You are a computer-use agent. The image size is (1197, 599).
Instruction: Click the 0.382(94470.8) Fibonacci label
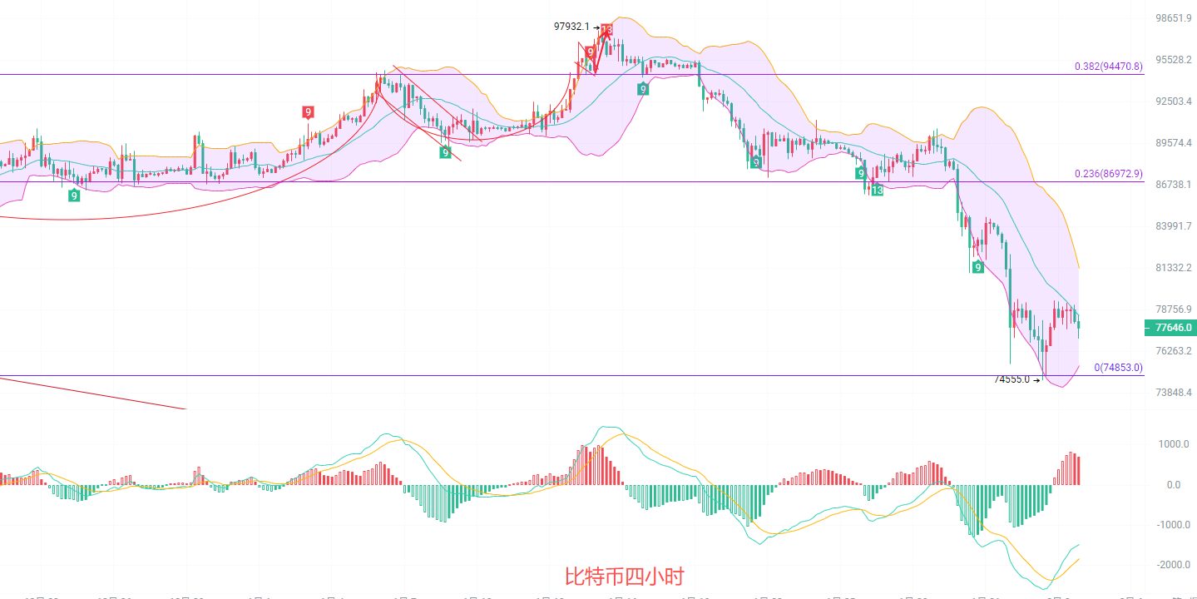1108,67
